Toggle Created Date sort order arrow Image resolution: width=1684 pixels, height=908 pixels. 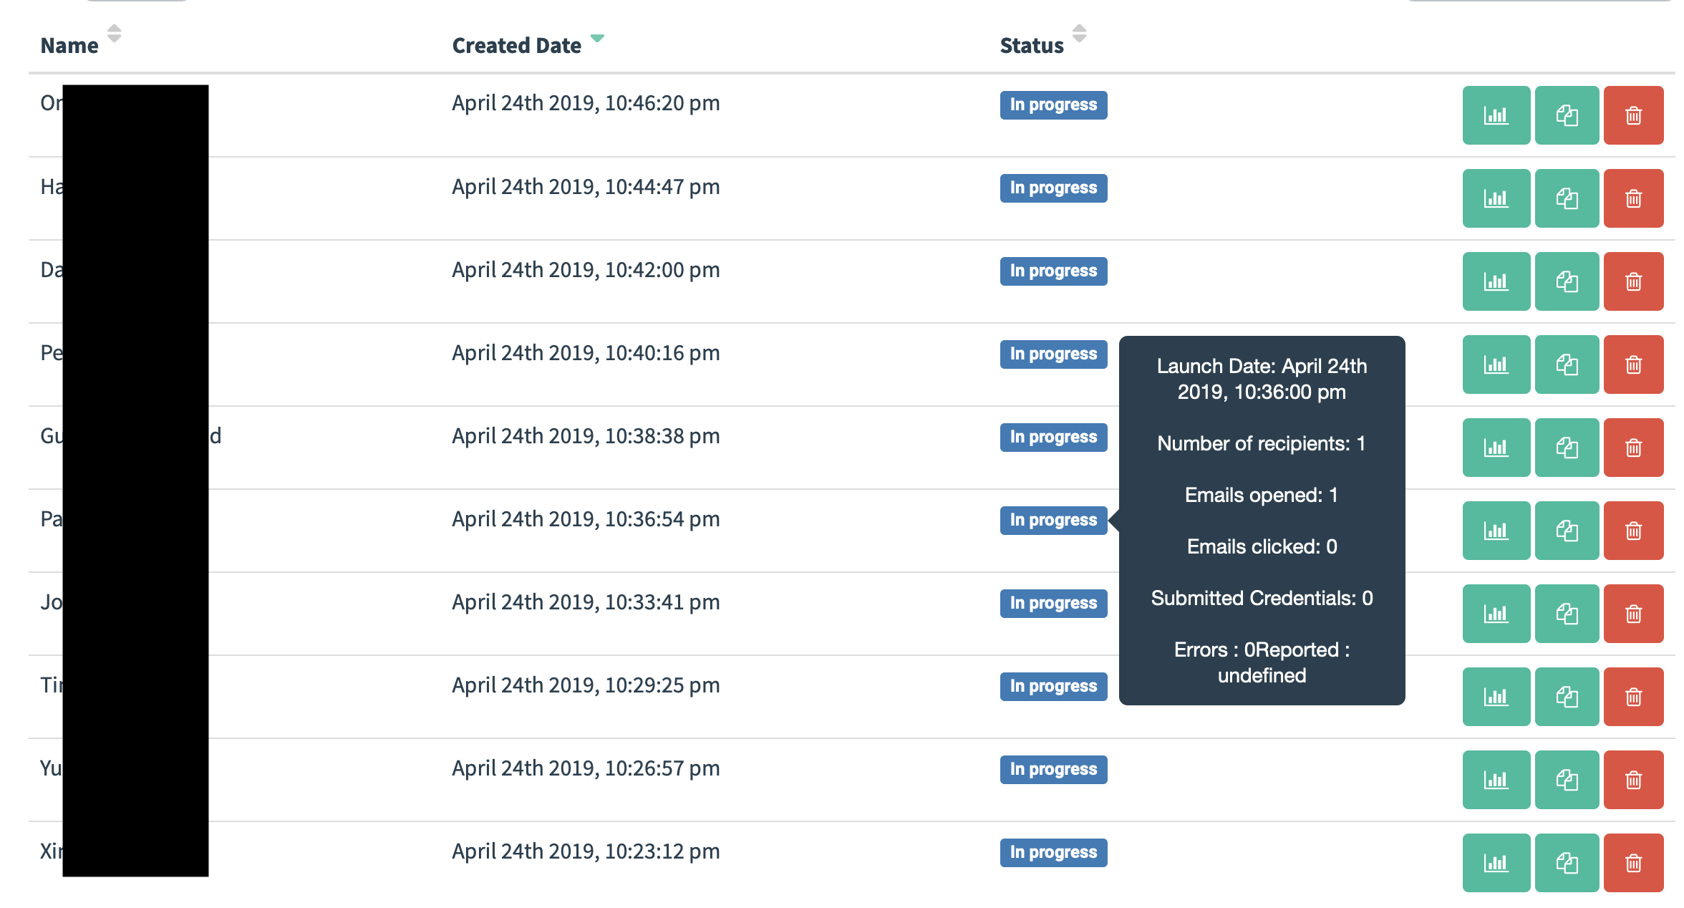597,38
